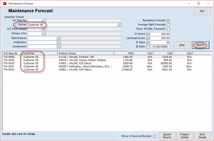Open Preview Details
The width and height of the screenshot is (214, 141).
[185, 136]
